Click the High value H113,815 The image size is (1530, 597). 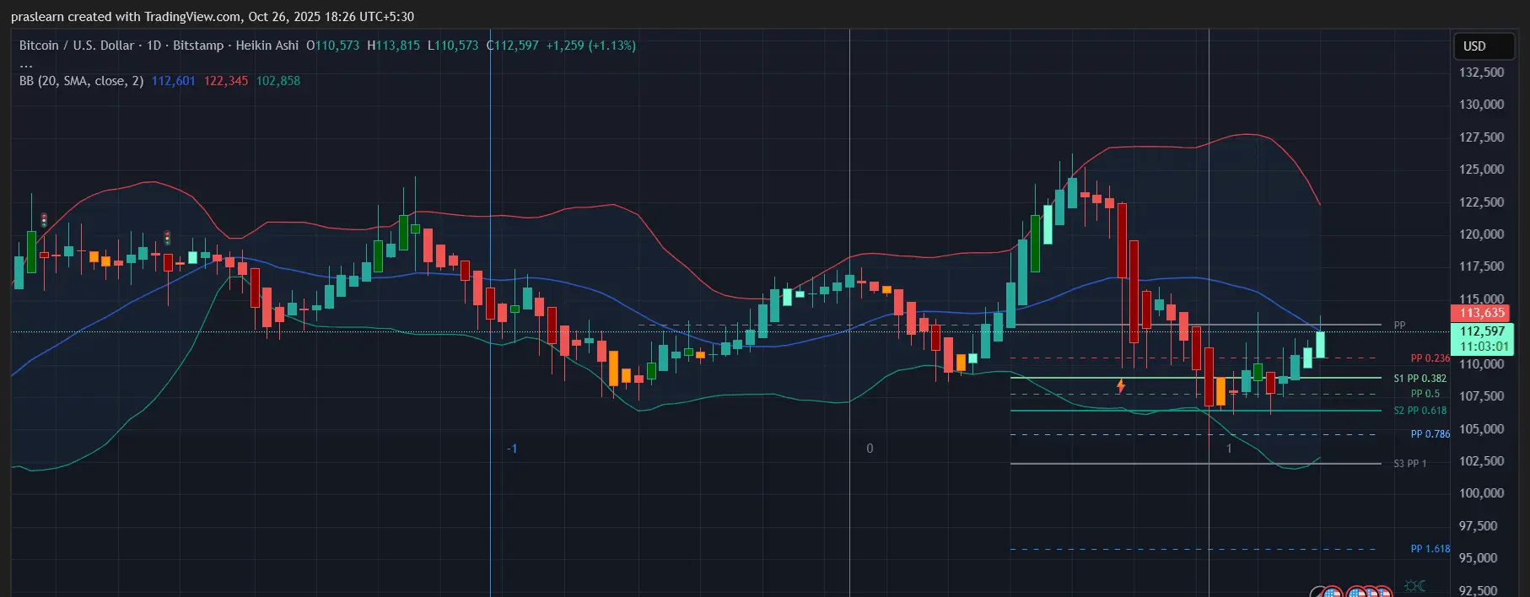click(394, 46)
